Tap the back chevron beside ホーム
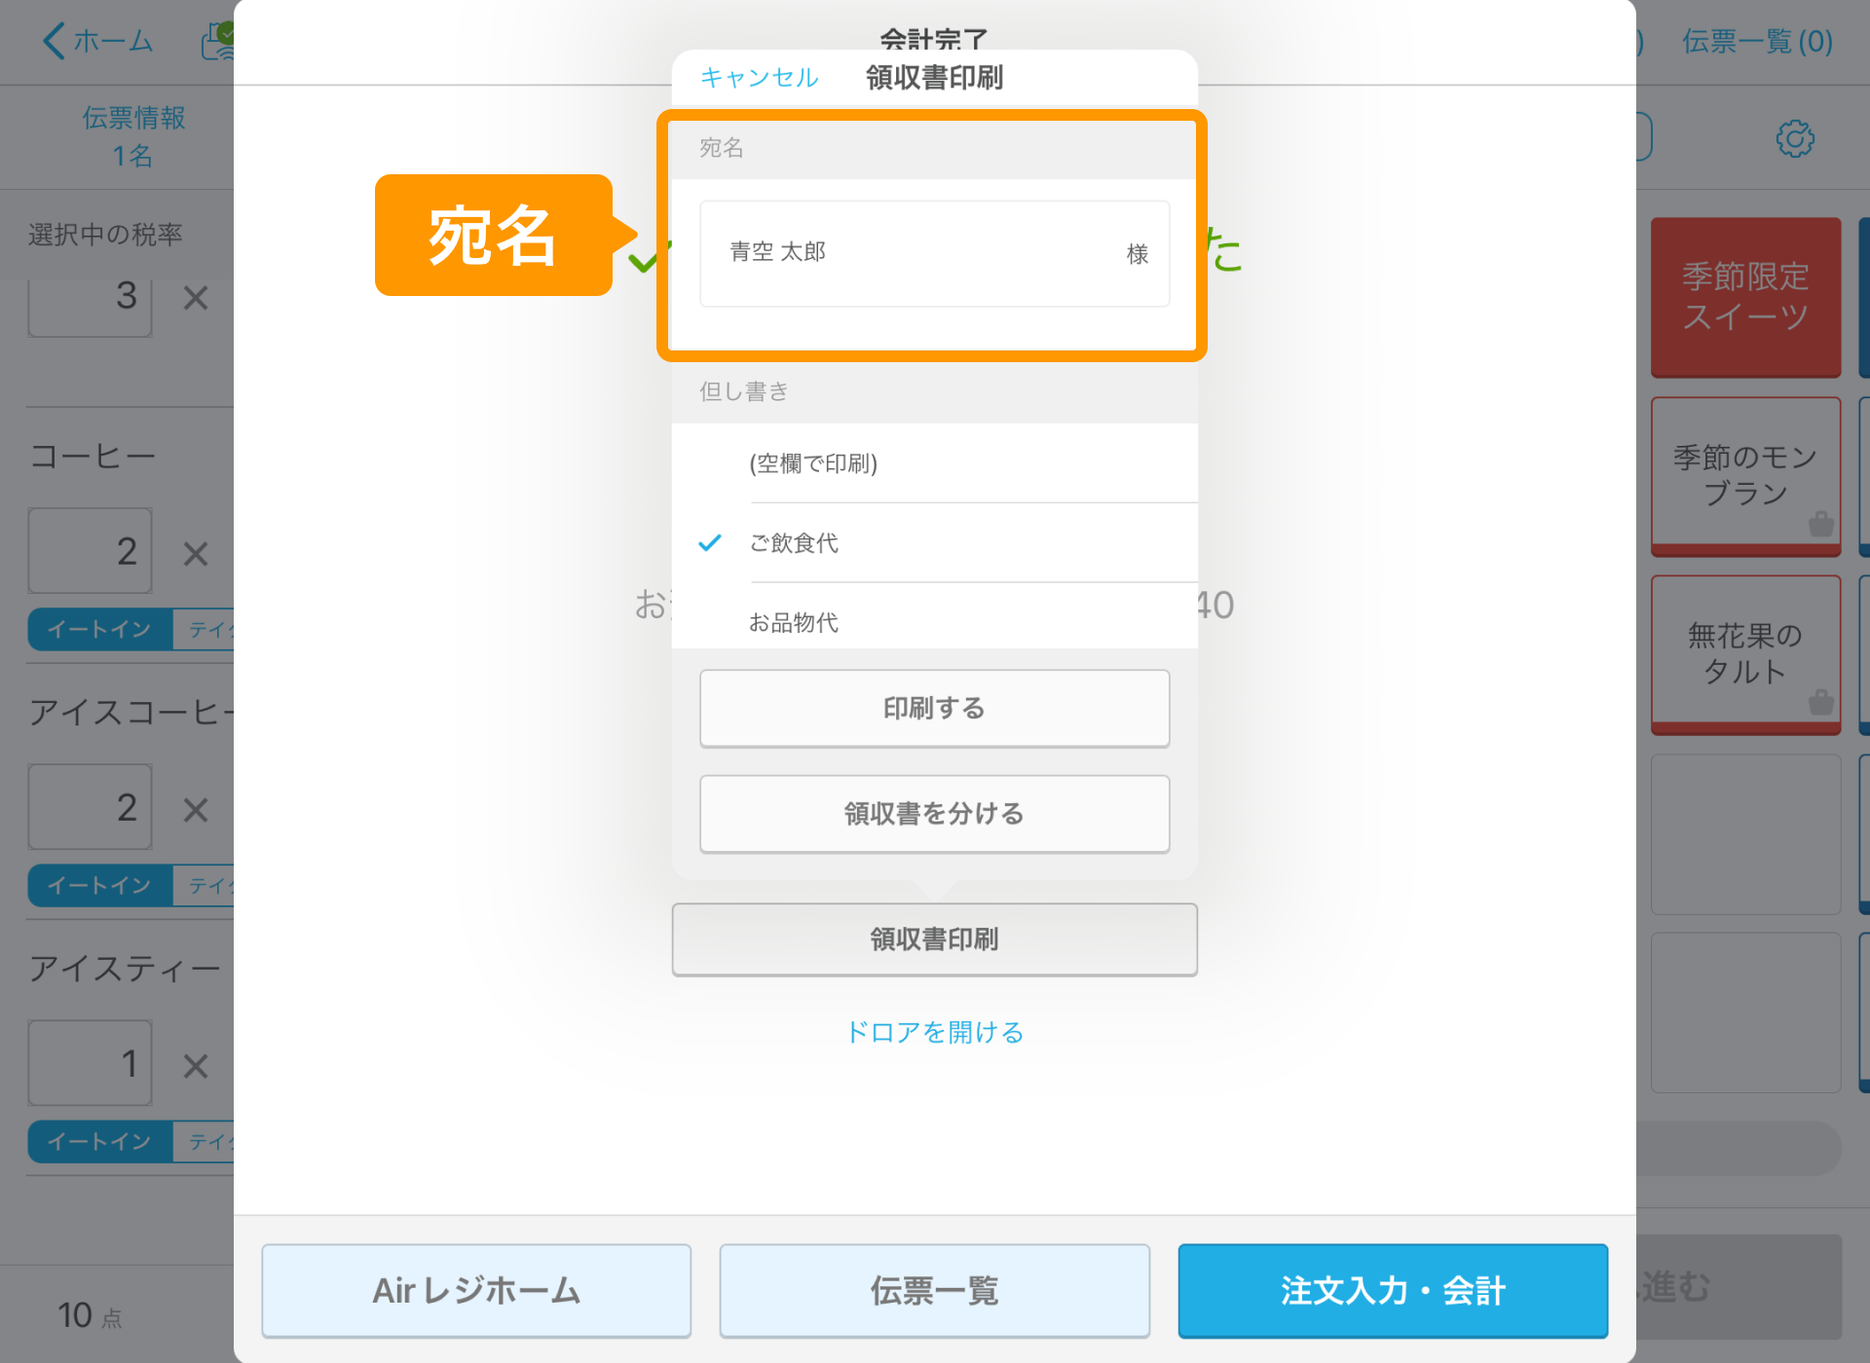This screenshot has width=1870, height=1363. [54, 41]
